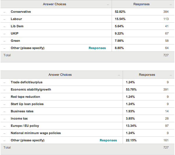This screenshot has width=175, height=155.
Task: Select the Answer Choices column header in second table
Action: 60,75
